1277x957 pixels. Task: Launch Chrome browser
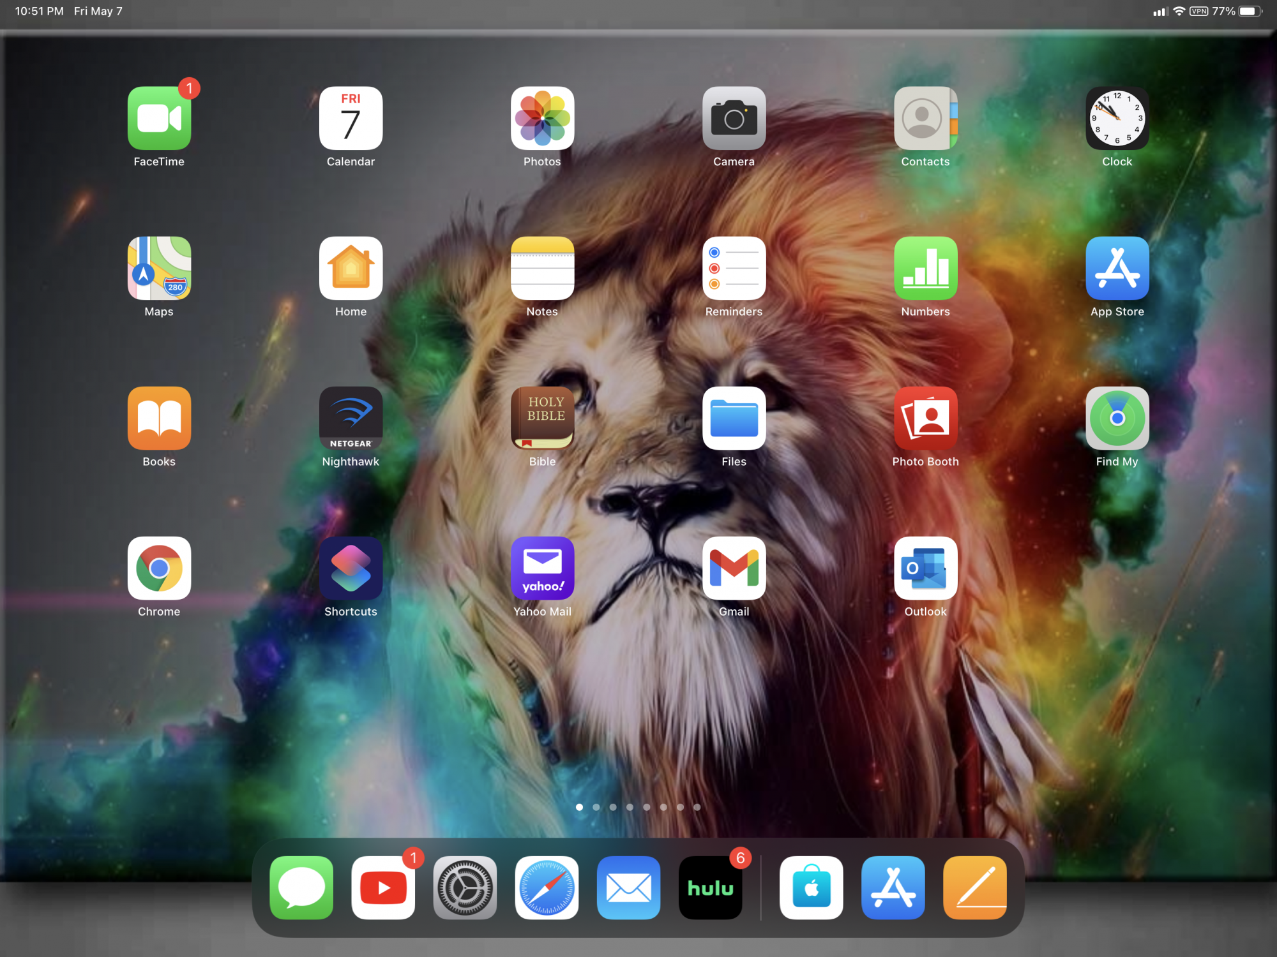[159, 568]
